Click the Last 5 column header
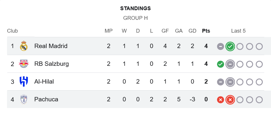The image size is (271, 113). (x=238, y=31)
